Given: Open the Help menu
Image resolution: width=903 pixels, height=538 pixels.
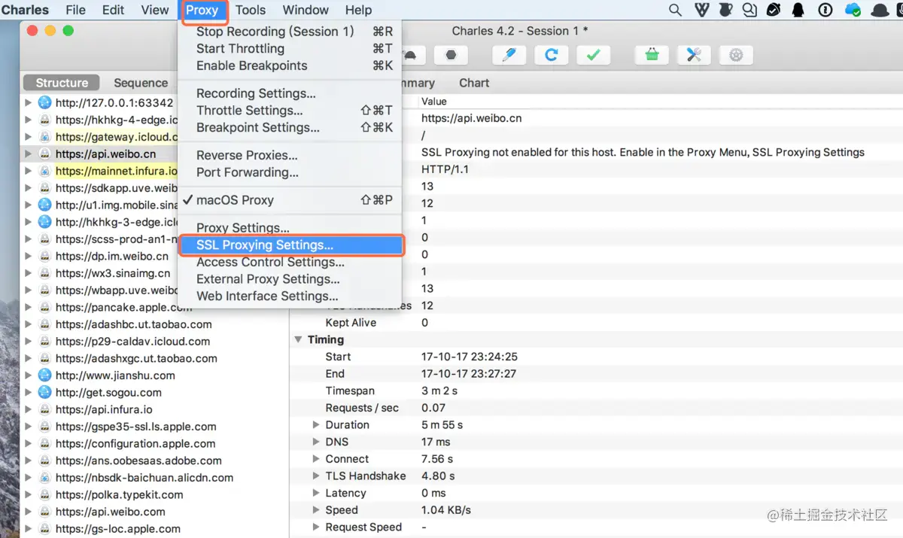Looking at the screenshot, I should tap(358, 10).
